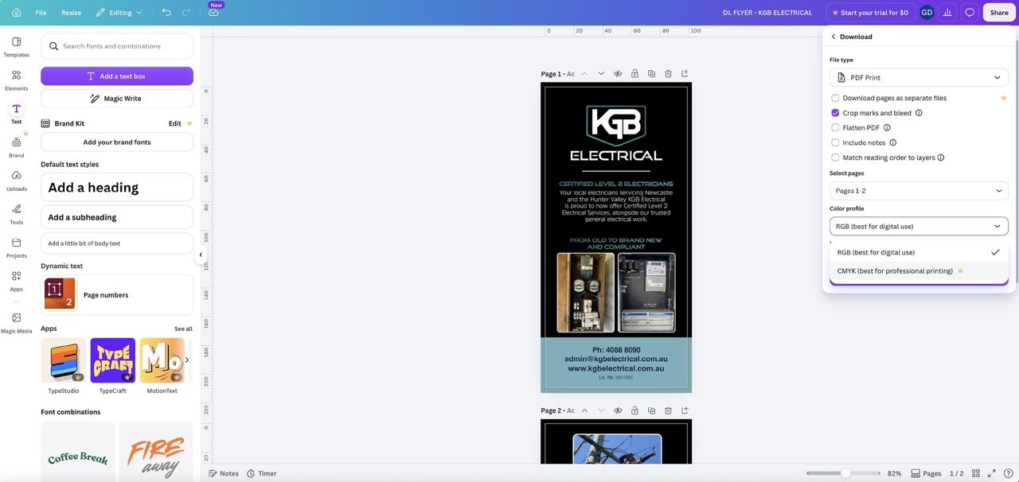Go to Canva home icon
1019x482 pixels.
pyautogui.click(x=16, y=13)
